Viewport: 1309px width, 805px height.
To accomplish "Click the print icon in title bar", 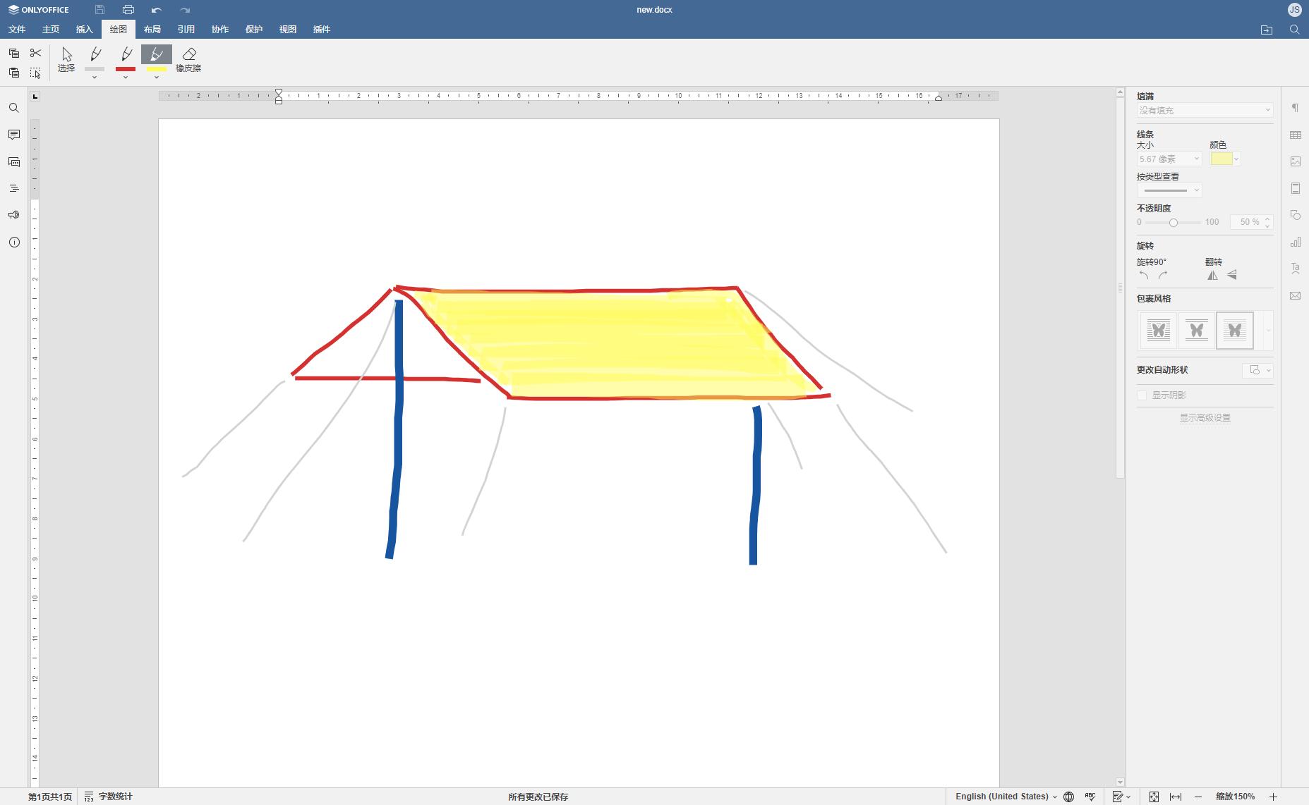I will [128, 10].
